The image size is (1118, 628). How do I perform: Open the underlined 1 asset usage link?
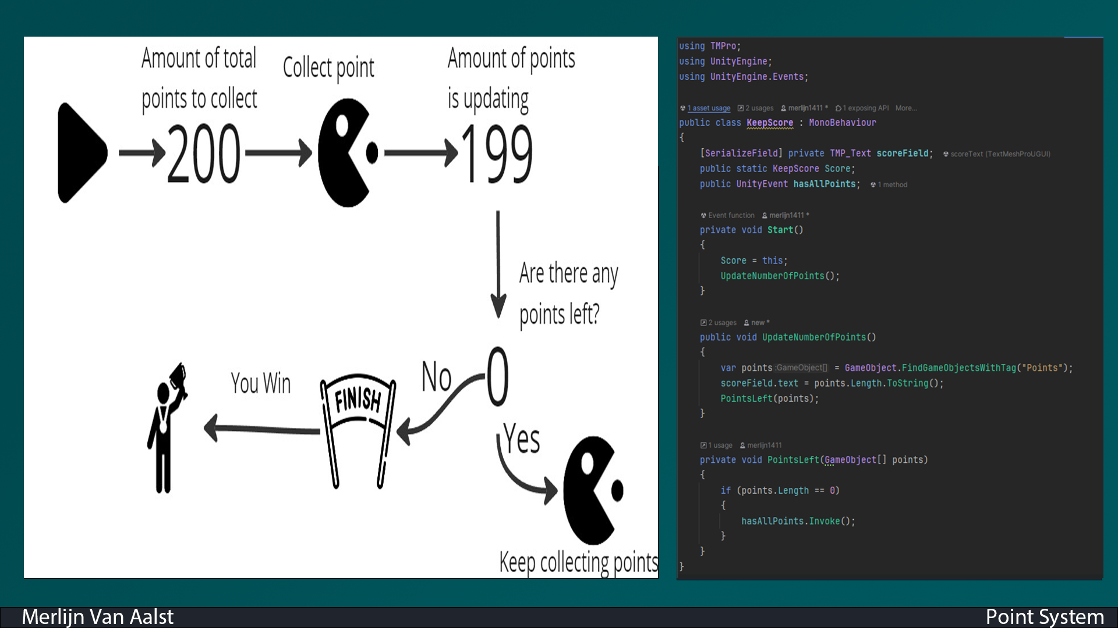(x=709, y=108)
